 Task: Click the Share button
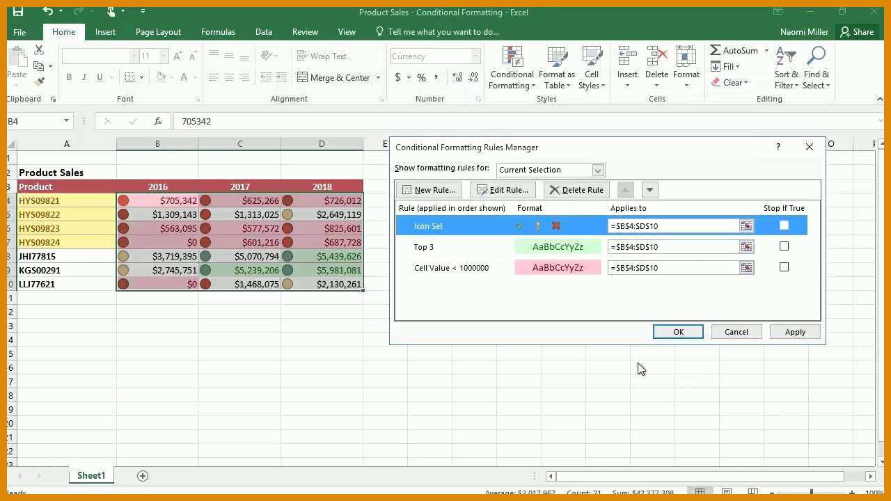857,32
